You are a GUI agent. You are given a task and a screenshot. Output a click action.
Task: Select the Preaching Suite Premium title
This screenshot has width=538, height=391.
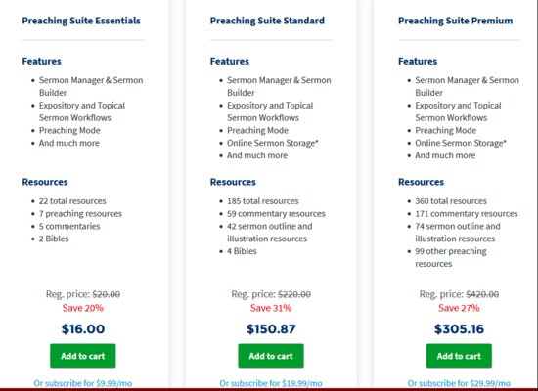click(x=455, y=21)
